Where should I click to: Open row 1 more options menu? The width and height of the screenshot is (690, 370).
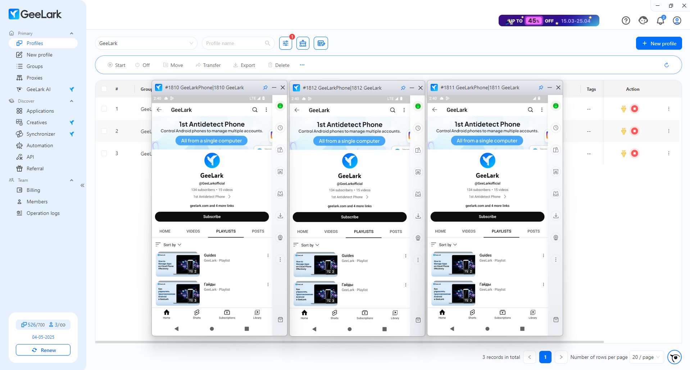[669, 109]
